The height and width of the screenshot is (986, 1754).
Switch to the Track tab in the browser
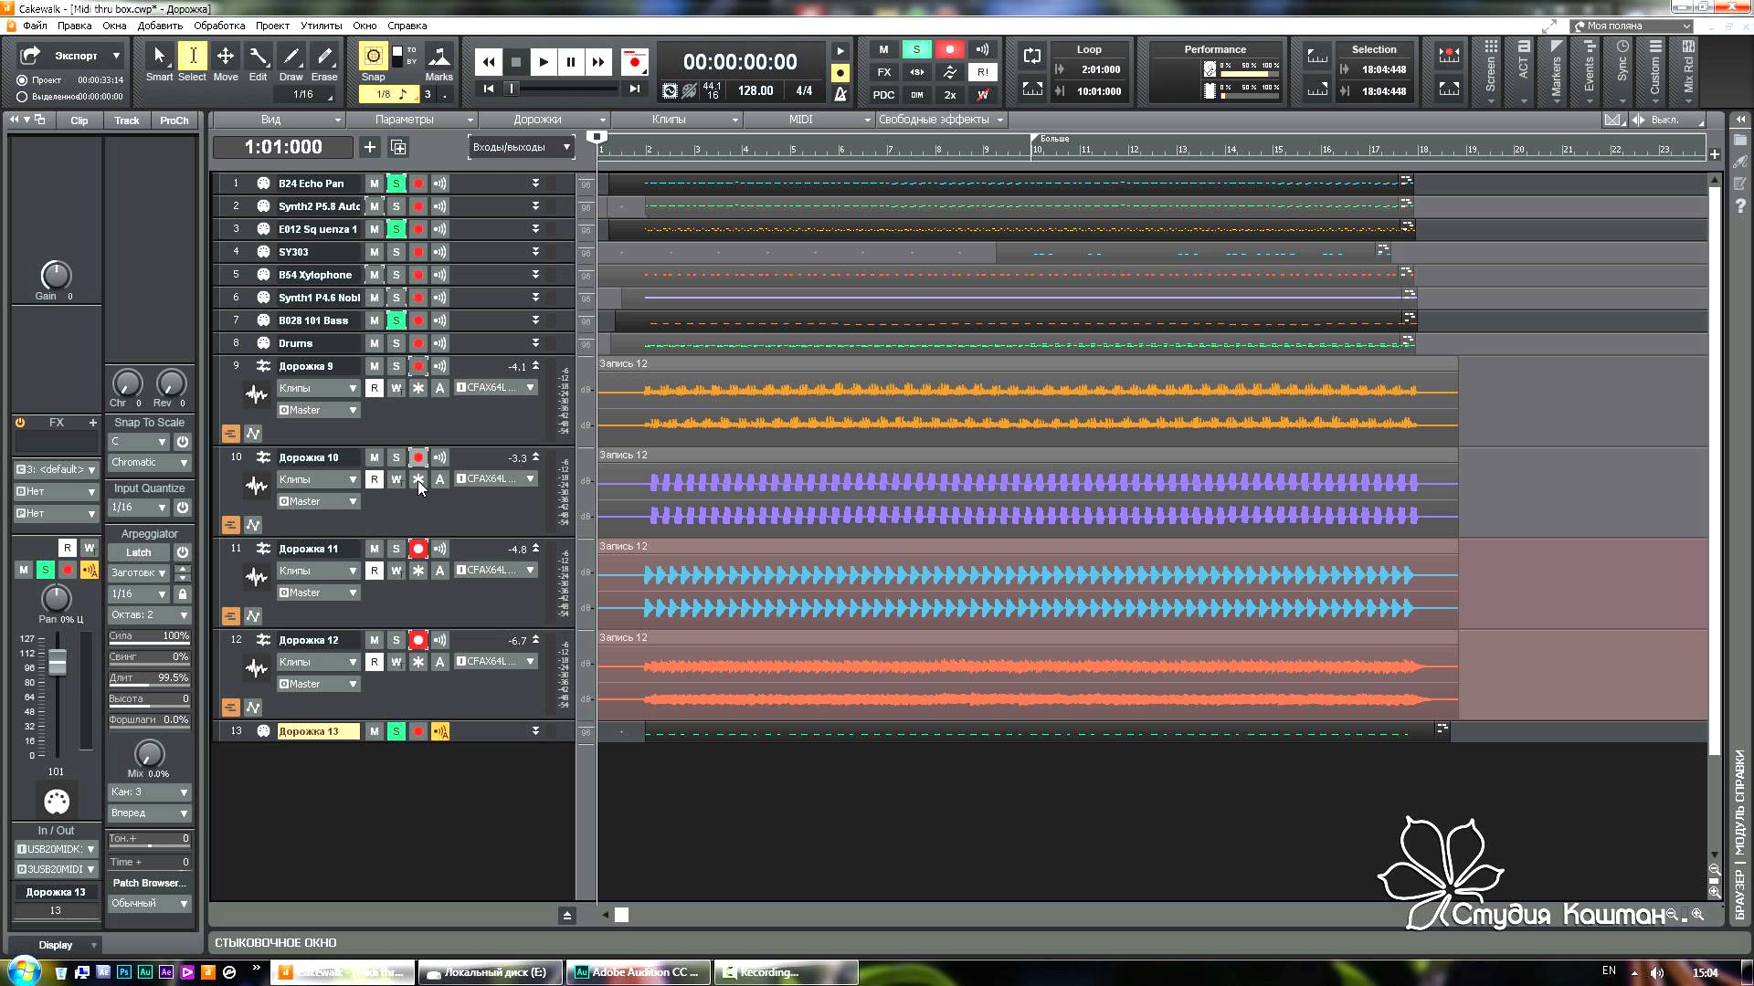127,120
